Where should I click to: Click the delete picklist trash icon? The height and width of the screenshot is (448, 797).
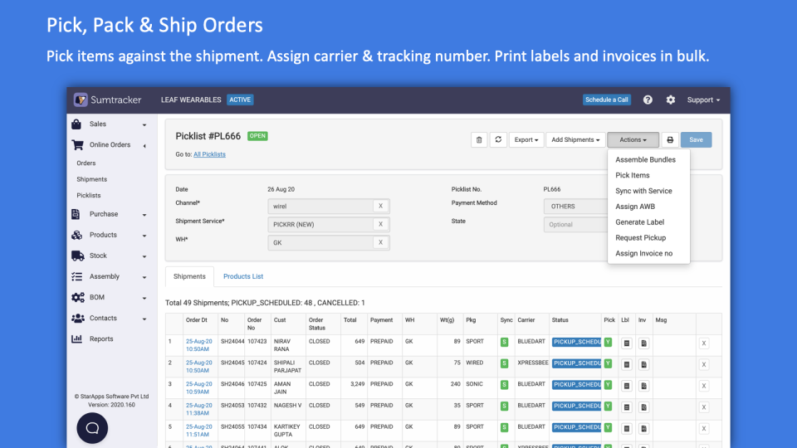[x=479, y=139]
